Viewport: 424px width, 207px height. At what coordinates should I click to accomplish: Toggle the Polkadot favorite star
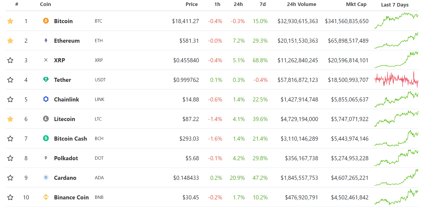(x=10, y=158)
